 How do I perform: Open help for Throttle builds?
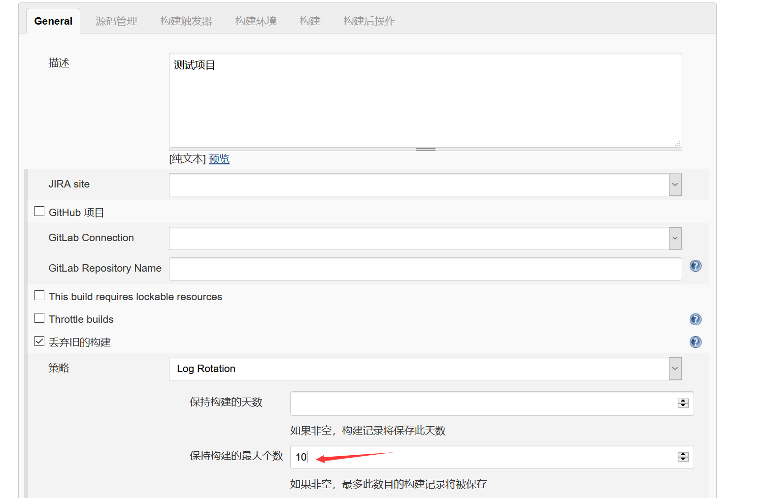(x=695, y=319)
